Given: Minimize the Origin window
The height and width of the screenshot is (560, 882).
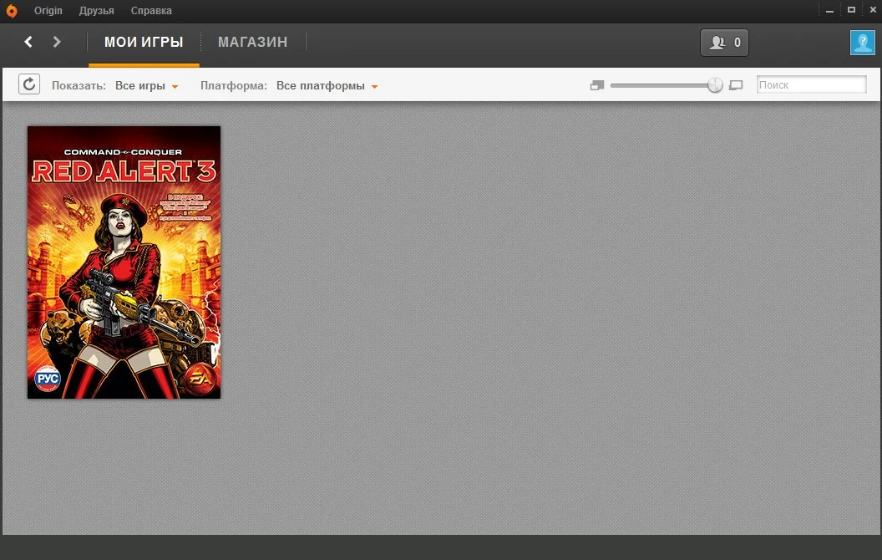Looking at the screenshot, I should click(x=829, y=10).
